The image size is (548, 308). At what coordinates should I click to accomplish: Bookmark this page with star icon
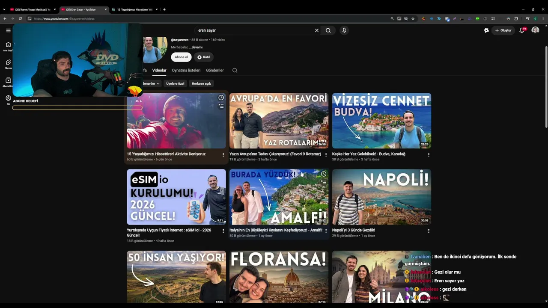pos(413,19)
